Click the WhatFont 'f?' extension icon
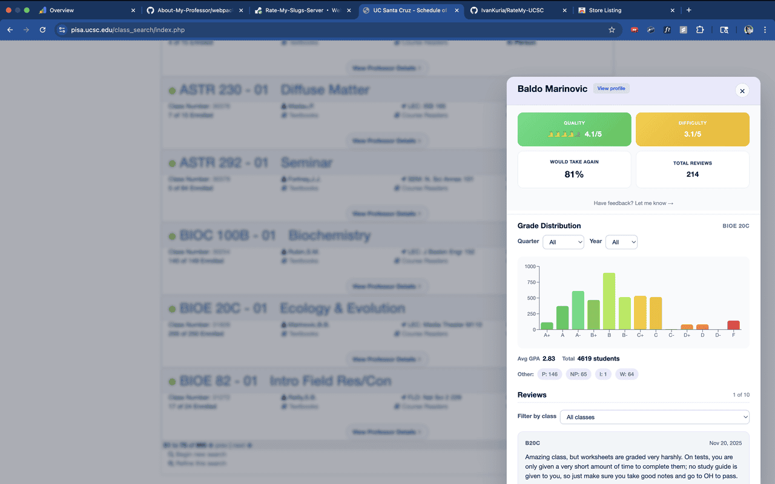 pyautogui.click(x=667, y=30)
